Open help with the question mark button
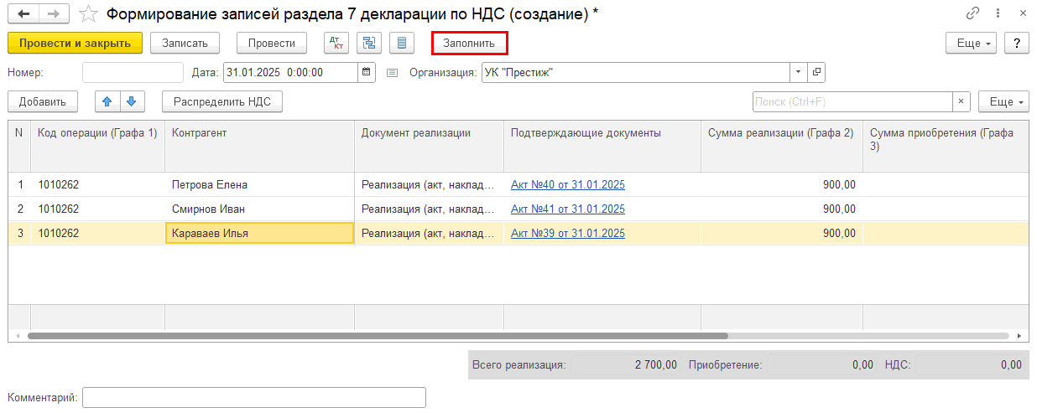1037x413 pixels. click(1016, 43)
